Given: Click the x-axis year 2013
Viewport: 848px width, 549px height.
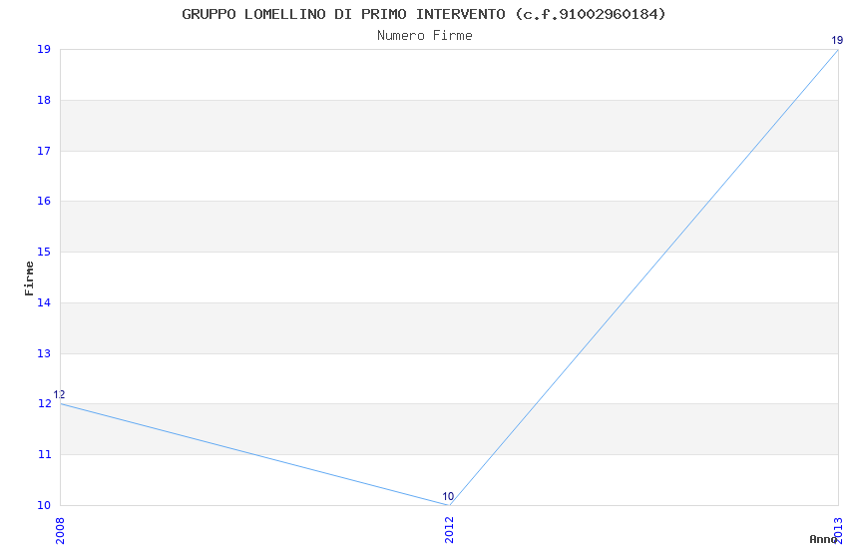Looking at the screenshot, I should (x=839, y=531).
